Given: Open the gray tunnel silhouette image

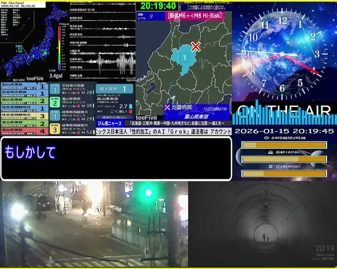Looking at the screenshot, I should [263, 224].
